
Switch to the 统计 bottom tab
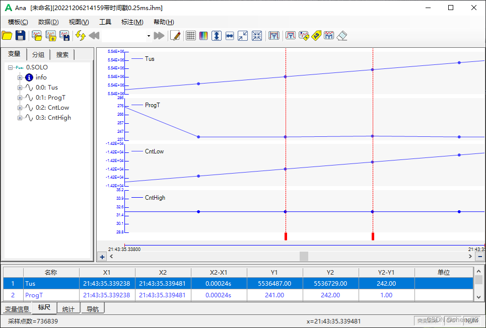coord(68,309)
